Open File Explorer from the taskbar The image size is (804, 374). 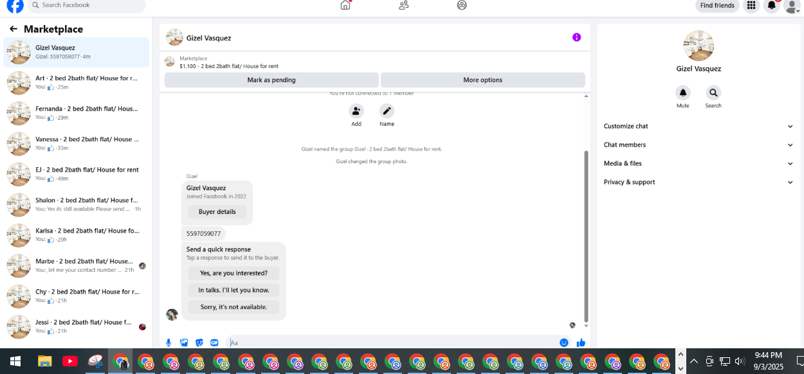click(44, 361)
